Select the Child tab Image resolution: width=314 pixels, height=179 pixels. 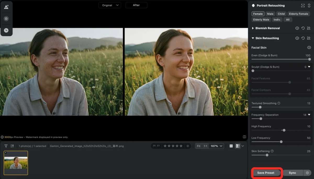click(281, 14)
